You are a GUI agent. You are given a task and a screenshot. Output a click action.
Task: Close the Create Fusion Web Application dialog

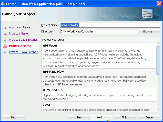click(x=159, y=4)
